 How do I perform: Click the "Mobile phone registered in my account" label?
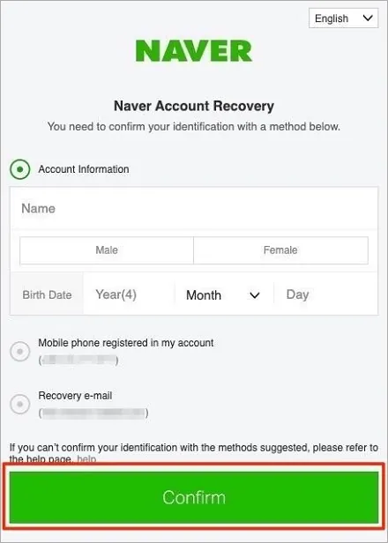tap(126, 343)
